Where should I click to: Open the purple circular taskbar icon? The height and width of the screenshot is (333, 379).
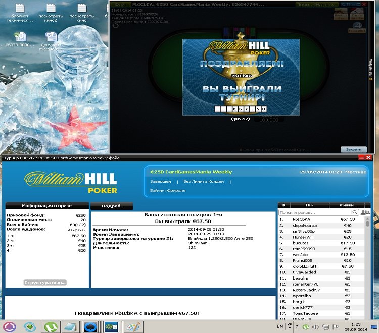(9, 327)
